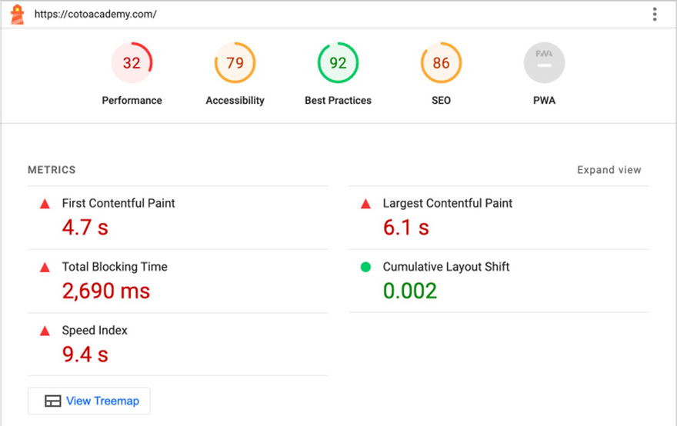Screen dimensions: 677x426
Task: Click the red triangle beside Largest Contentful Paint
Action: [365, 204]
